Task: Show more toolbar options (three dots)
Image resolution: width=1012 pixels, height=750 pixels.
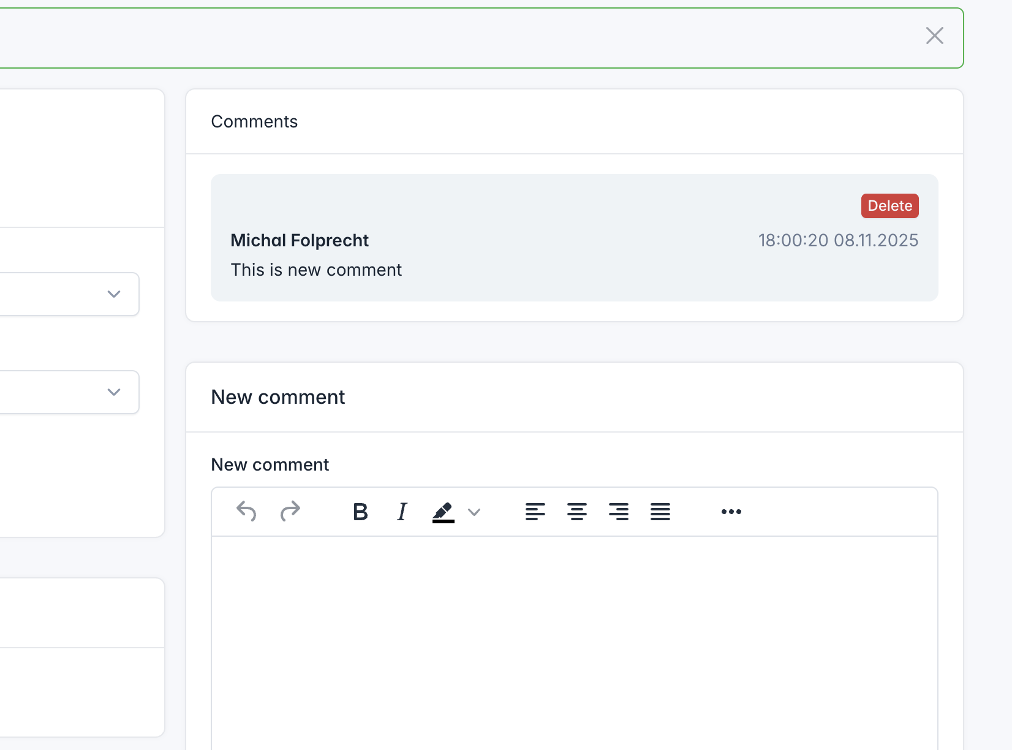Action: click(731, 511)
